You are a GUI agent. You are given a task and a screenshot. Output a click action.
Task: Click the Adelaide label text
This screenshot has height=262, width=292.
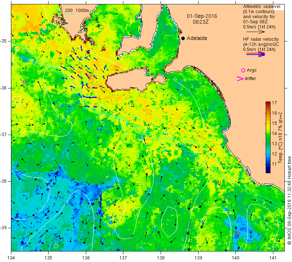pyautogui.click(x=197, y=38)
